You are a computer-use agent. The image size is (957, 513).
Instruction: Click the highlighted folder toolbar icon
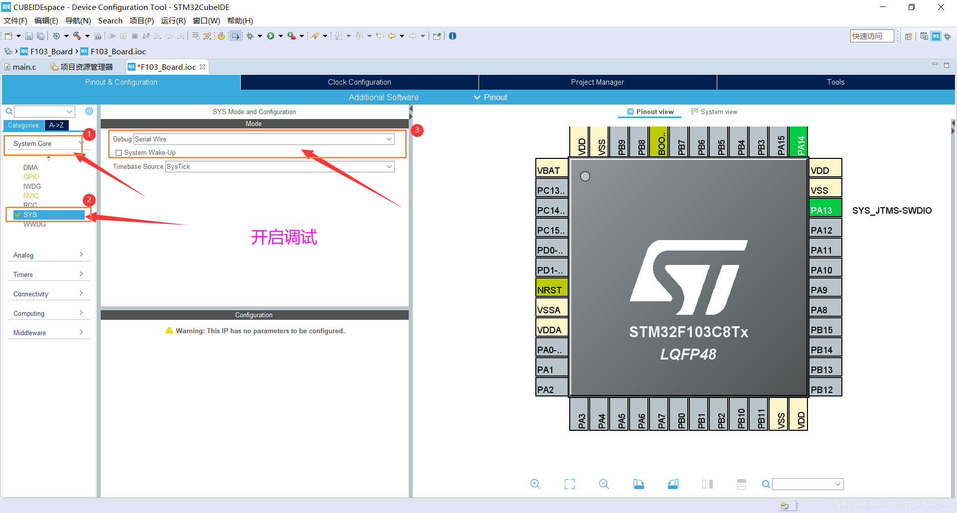pyautogui.click(x=235, y=36)
